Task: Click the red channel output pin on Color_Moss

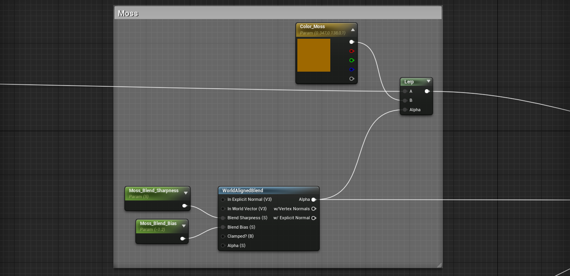Action: click(x=351, y=51)
